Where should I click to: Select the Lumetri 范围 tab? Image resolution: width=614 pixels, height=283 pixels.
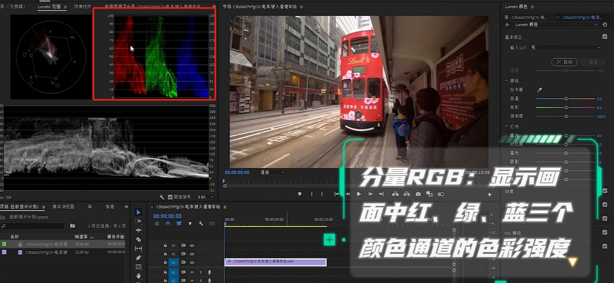tap(49, 7)
